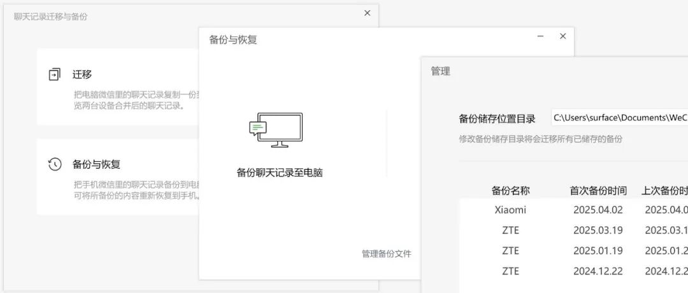This screenshot has height=293, width=688.
Task: Select ZTE backup dated 2025.01.19
Action: (x=574, y=250)
